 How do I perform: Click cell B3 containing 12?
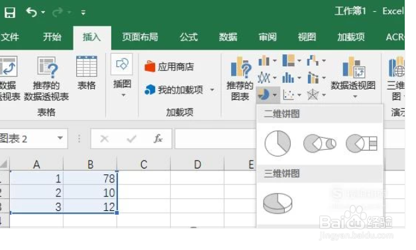coord(90,206)
